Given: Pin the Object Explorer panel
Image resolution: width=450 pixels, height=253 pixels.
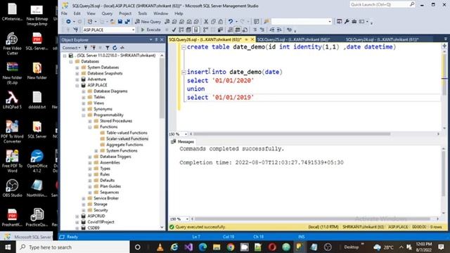Looking at the screenshot, I should [156, 40].
